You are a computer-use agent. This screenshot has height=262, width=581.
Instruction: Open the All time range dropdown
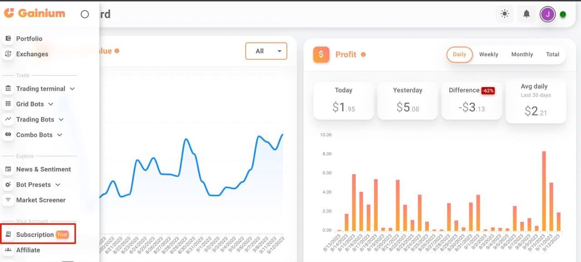[266, 51]
